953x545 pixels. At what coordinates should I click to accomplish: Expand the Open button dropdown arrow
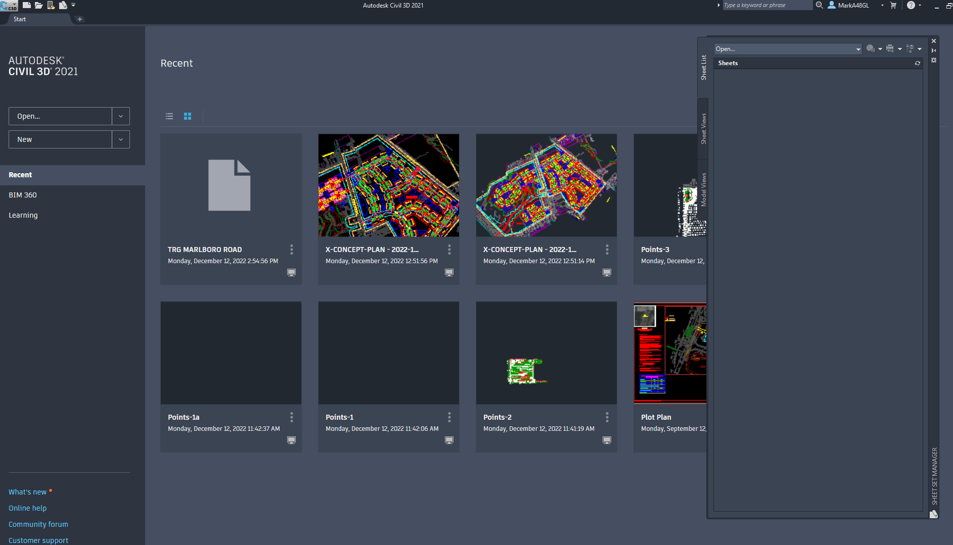click(121, 116)
